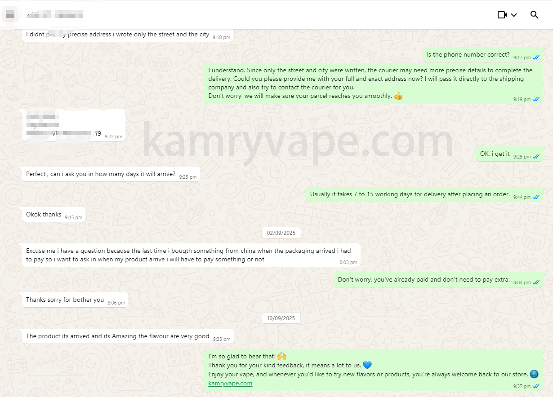
Task: Click read ticks on 'OK, i get it'
Action: [536, 157]
